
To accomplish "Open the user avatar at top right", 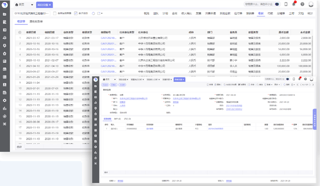I will point(311,4).
